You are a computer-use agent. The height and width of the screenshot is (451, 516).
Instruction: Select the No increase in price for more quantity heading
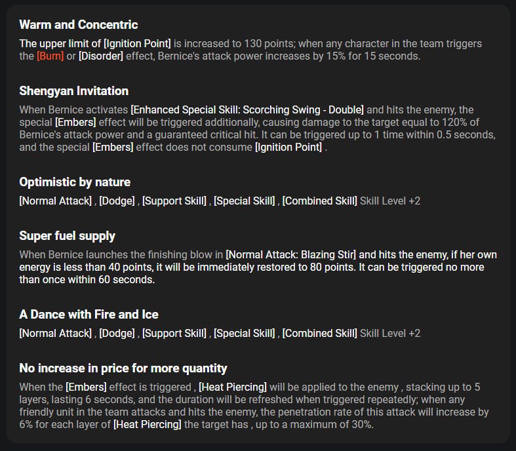click(123, 368)
